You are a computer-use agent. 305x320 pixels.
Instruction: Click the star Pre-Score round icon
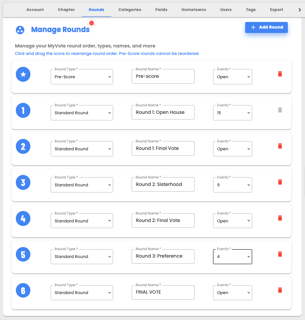[23, 74]
